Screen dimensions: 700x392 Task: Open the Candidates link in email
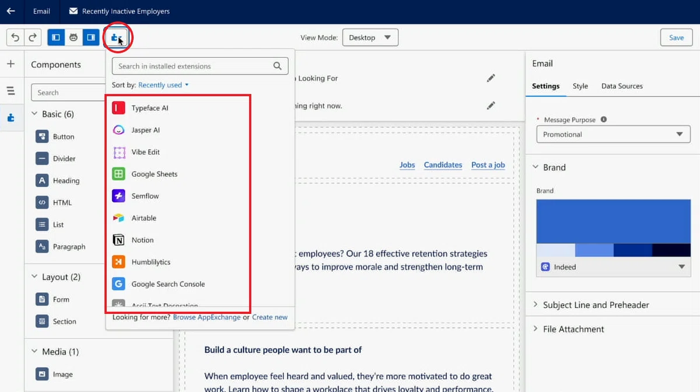(x=443, y=165)
